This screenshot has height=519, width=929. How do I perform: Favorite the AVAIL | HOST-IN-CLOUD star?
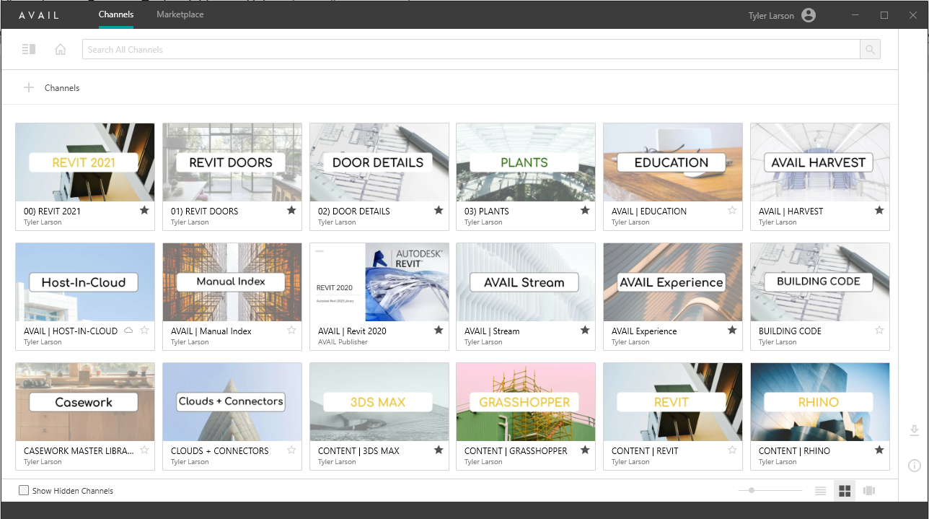coord(144,330)
